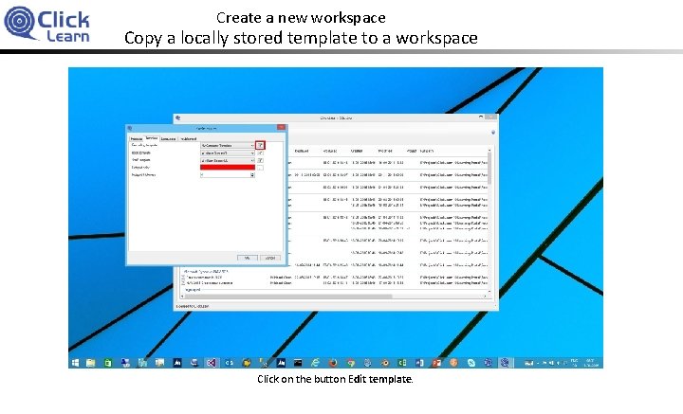This screenshot has width=683, height=414.
Task: Click the horizontal scrollbar right arrow
Action: pyautogui.click(x=485, y=297)
